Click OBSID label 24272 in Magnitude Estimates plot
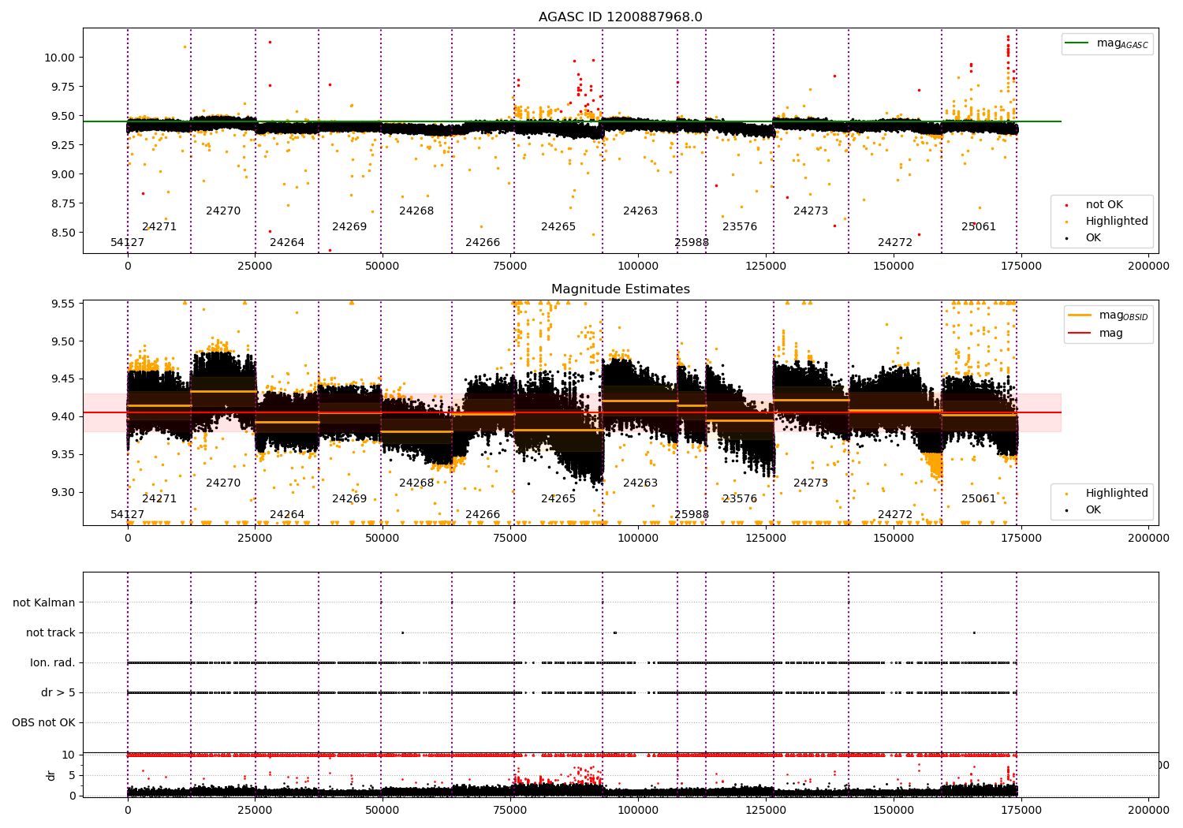The height and width of the screenshot is (828, 1183). [x=895, y=515]
